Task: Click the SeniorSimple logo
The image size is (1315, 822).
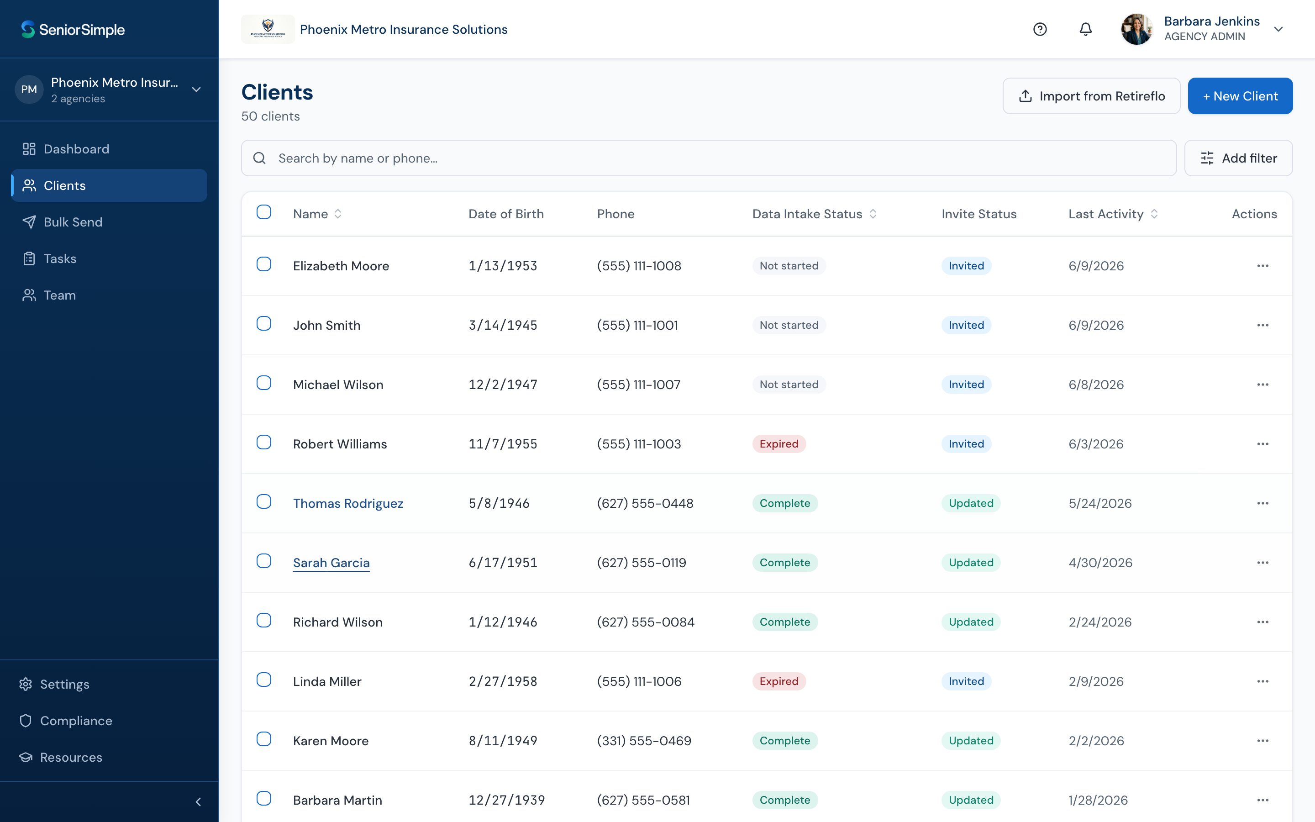Action: [73, 29]
